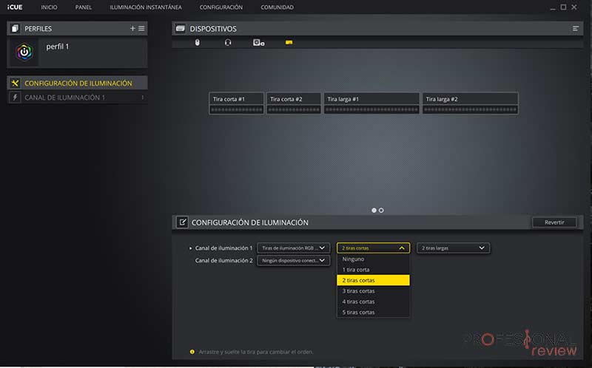Open Tiras de iluminación RGB dropdown
The width and height of the screenshot is (592, 368).
pyautogui.click(x=293, y=248)
